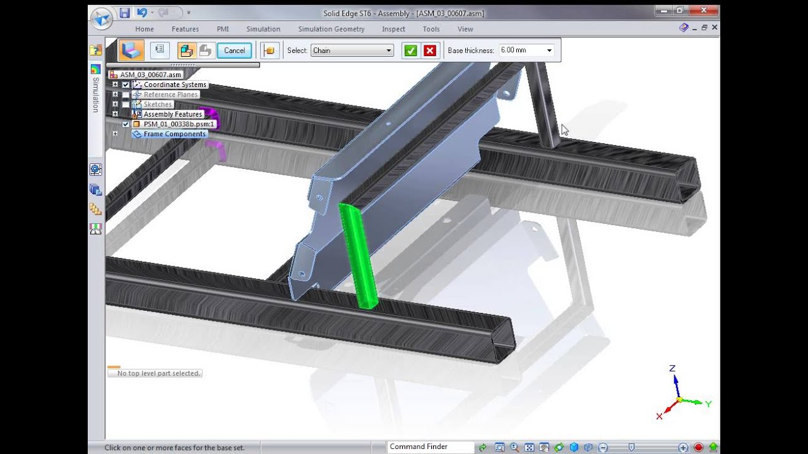Image resolution: width=808 pixels, height=454 pixels.
Task: Click the zoom out minus button
Action: (x=603, y=448)
